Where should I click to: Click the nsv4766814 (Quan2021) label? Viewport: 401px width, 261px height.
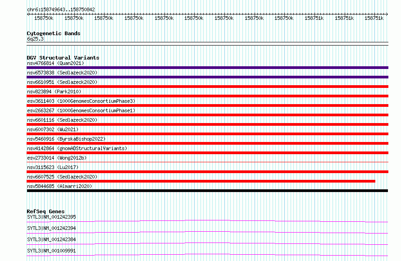(x=55, y=63)
